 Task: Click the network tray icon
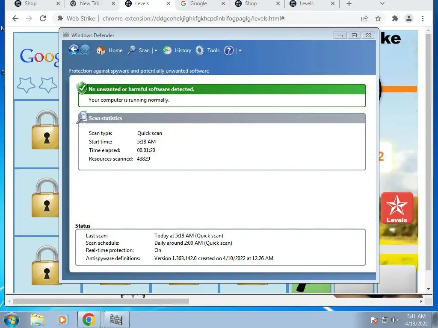(x=385, y=320)
